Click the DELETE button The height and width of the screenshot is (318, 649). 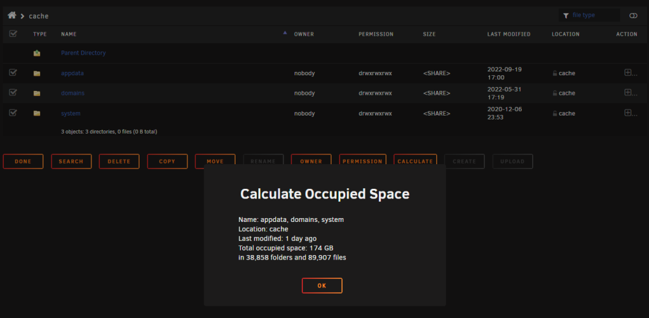pos(119,162)
